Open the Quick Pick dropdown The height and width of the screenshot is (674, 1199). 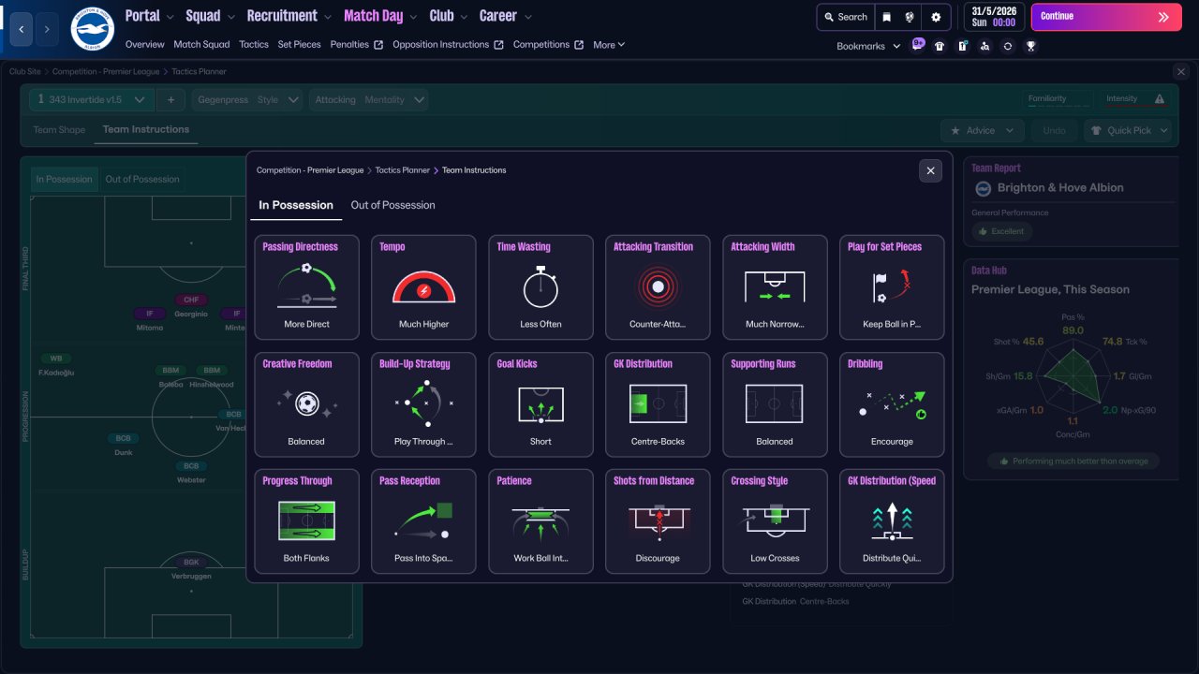1128,130
